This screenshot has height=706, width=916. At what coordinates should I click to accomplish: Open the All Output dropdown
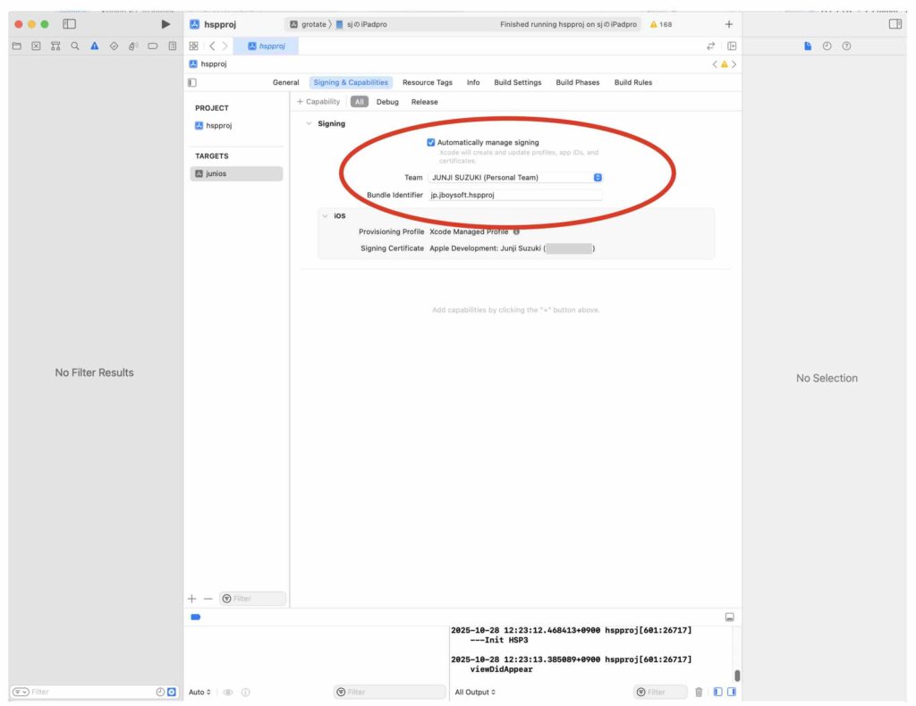[x=475, y=692]
